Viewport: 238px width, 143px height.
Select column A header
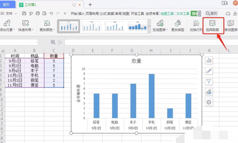(x=15, y=50)
